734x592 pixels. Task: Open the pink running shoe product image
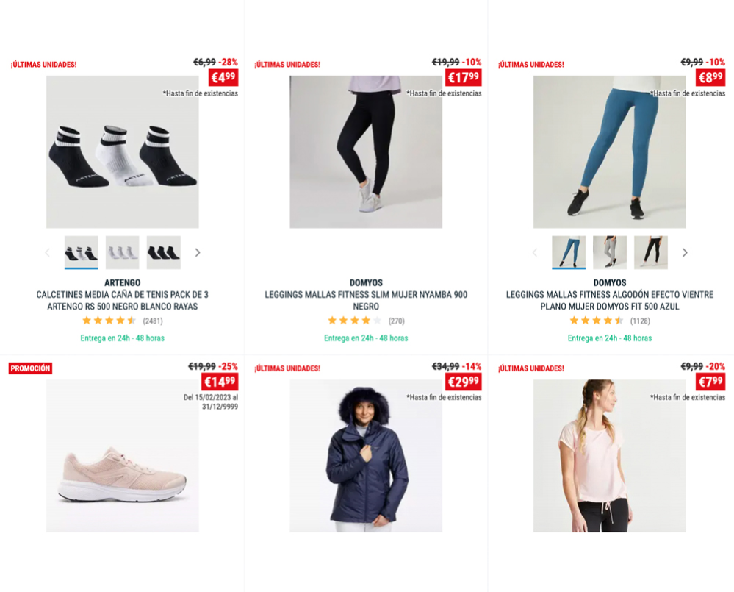tap(122, 456)
